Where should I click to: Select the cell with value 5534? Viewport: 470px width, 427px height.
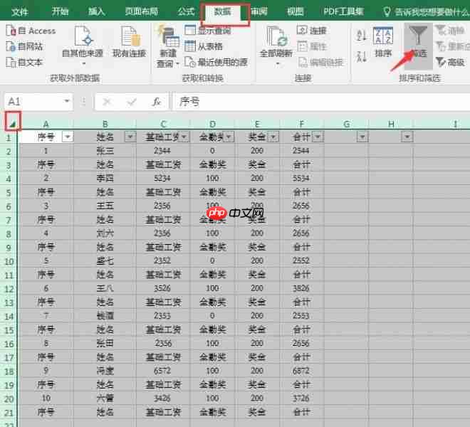(301, 179)
